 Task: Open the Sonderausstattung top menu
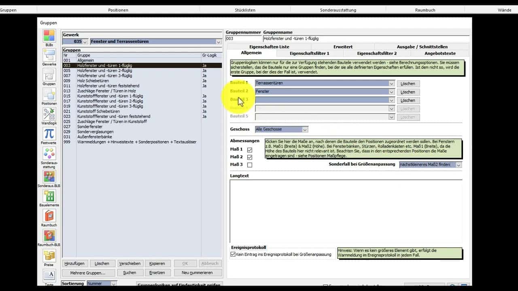[x=338, y=10]
